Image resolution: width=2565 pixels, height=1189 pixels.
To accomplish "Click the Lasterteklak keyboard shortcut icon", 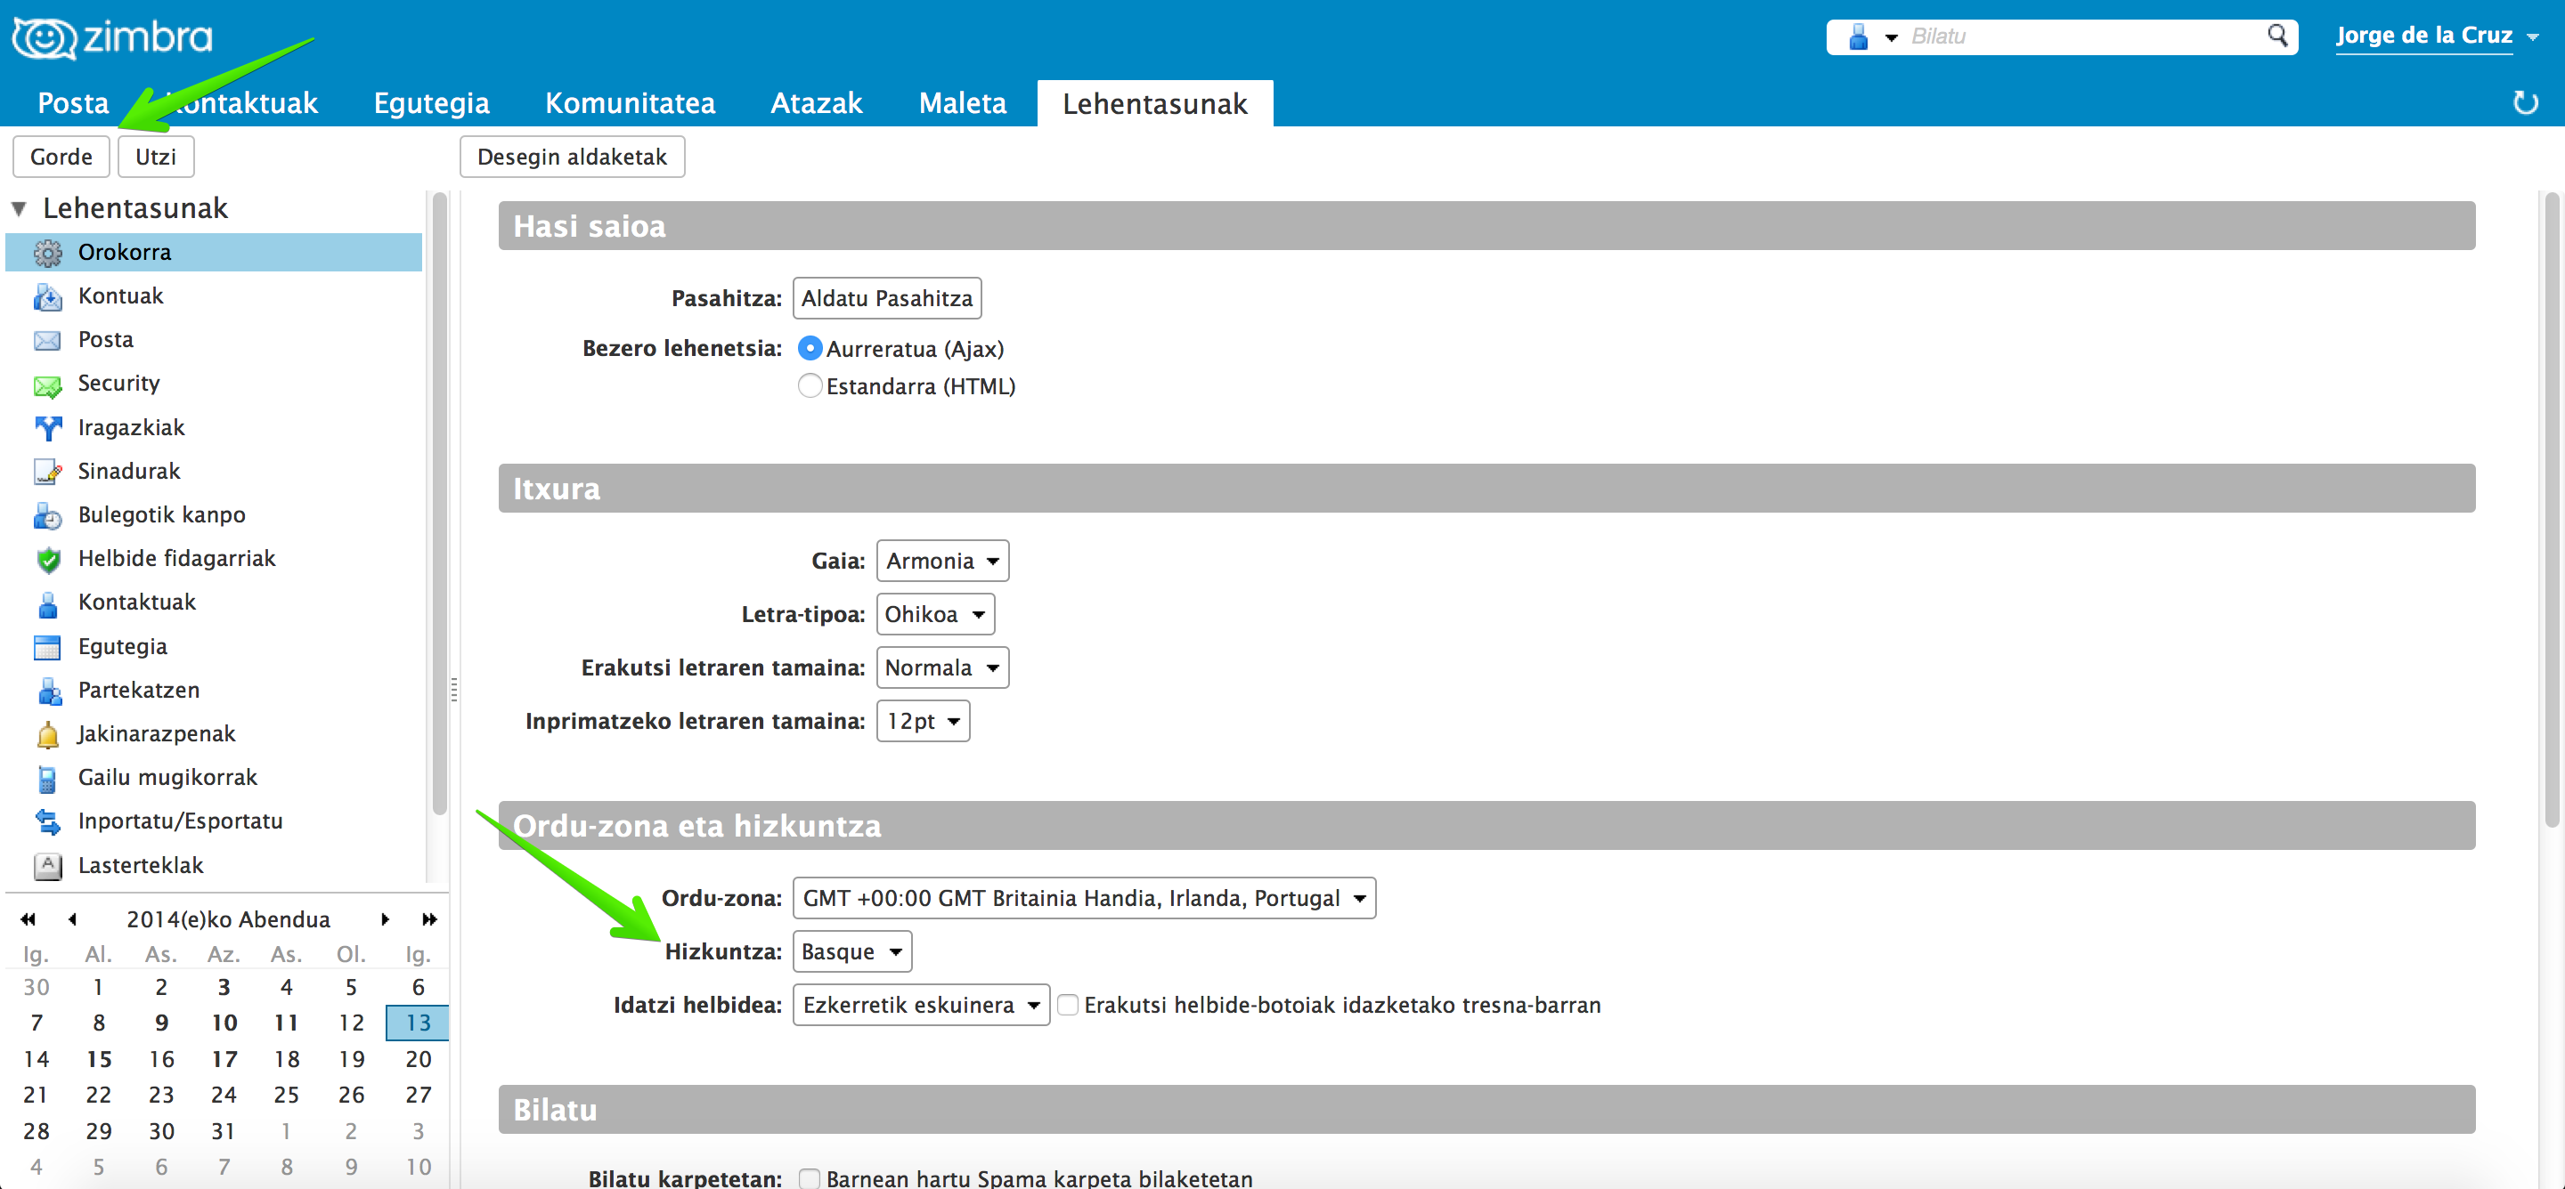I will tap(48, 866).
